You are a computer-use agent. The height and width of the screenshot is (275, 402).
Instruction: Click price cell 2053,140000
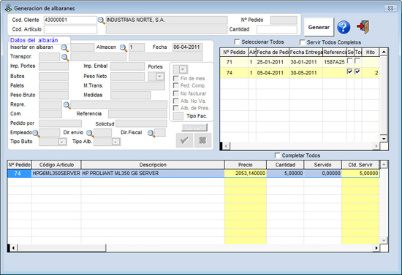(x=246, y=174)
